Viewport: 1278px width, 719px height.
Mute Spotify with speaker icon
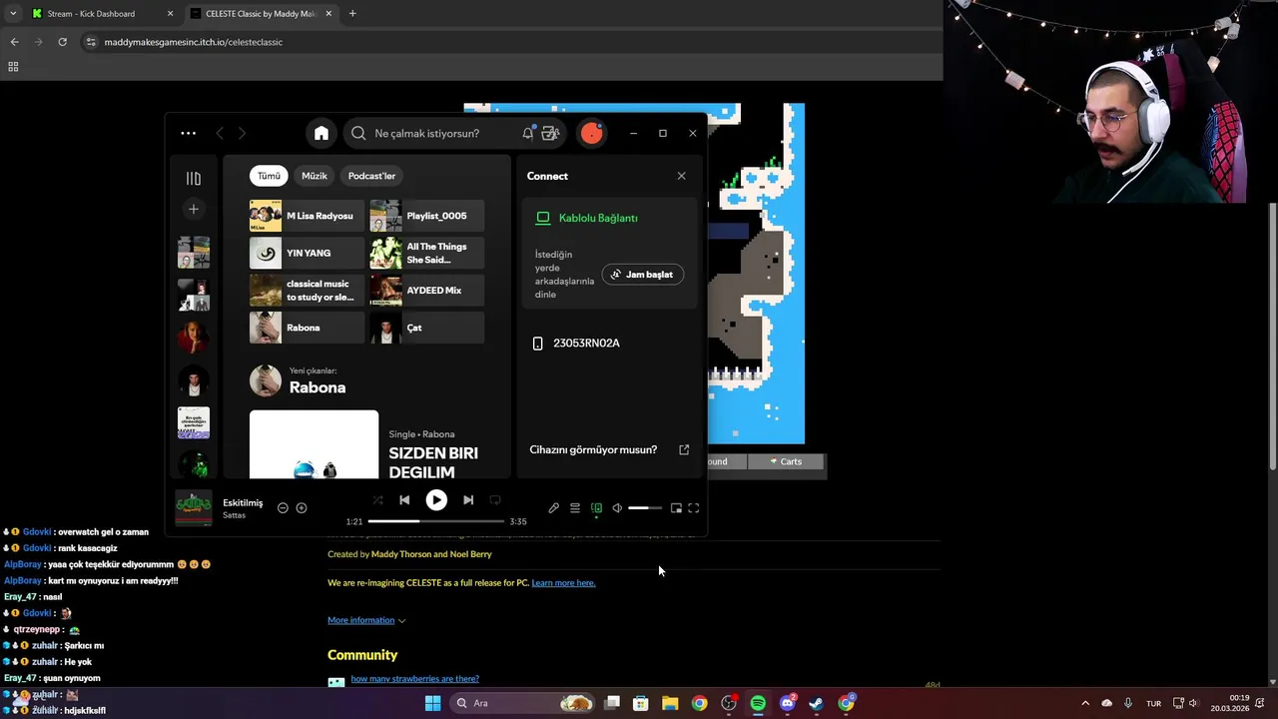[x=617, y=508]
